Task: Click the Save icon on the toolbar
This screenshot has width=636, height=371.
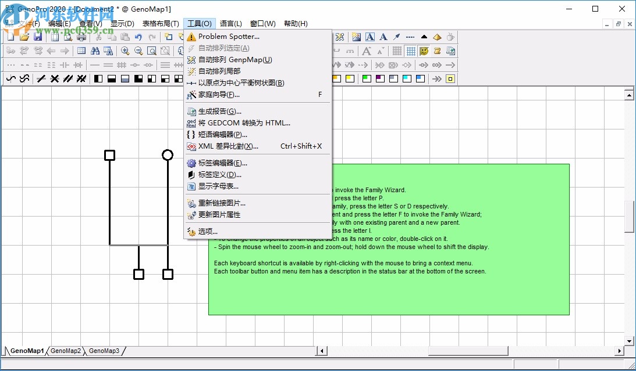Action: coord(38,36)
